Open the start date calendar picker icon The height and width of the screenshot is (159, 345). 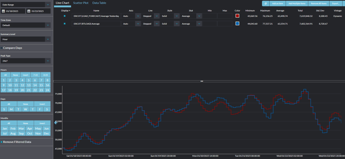click(3, 11)
